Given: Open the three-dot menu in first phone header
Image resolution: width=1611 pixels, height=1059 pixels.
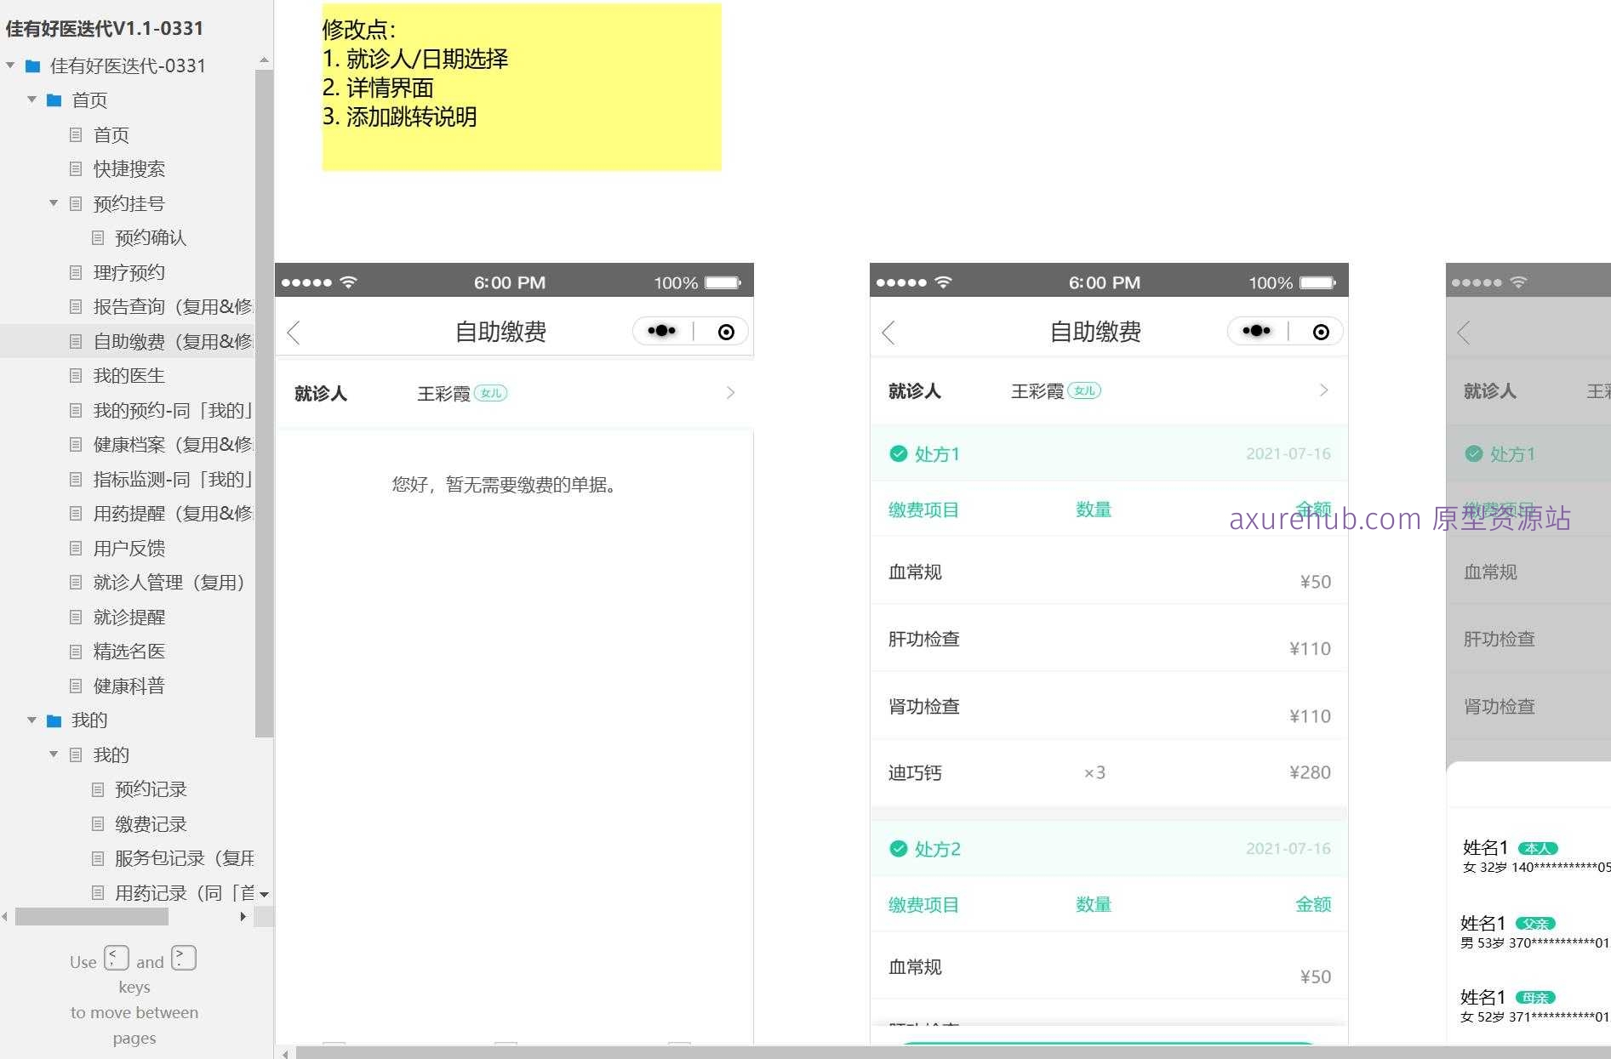Looking at the screenshot, I should click(662, 331).
